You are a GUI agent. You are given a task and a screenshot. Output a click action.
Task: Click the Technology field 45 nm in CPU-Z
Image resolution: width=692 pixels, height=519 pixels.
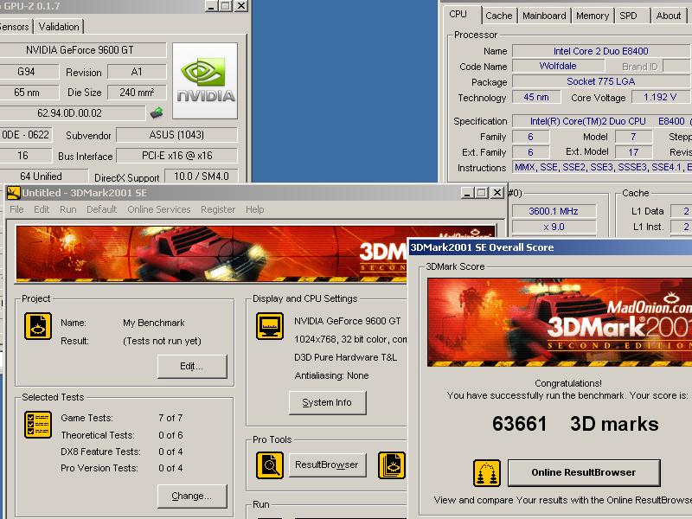536,97
